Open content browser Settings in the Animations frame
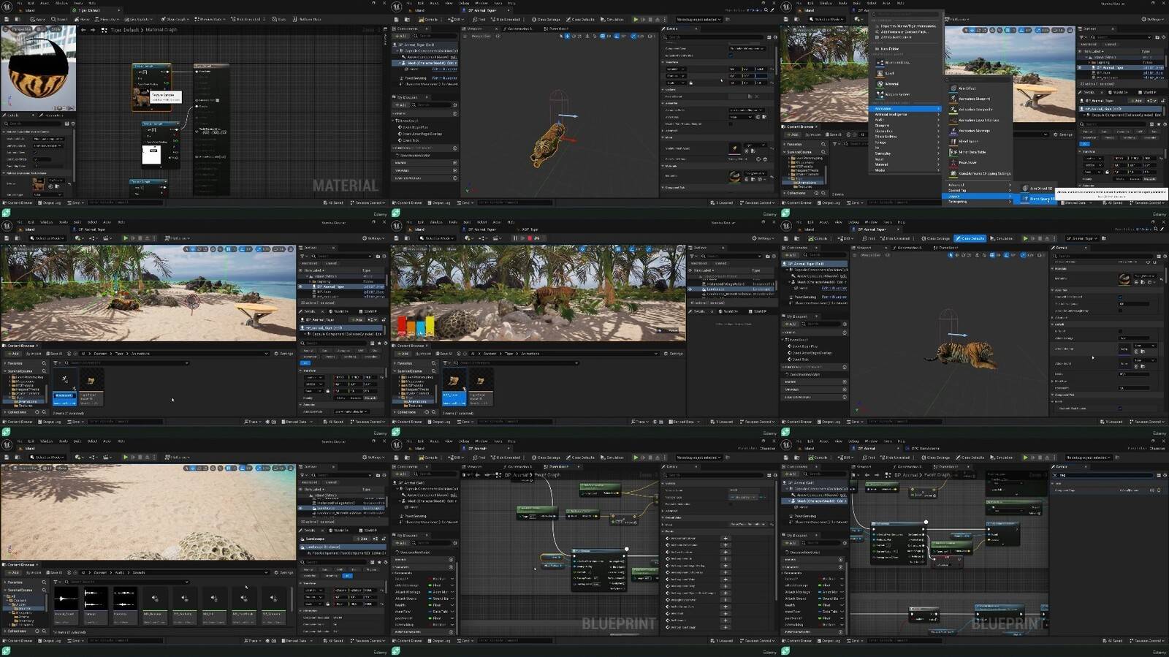Viewport: 1169px width, 657px height. [283, 354]
